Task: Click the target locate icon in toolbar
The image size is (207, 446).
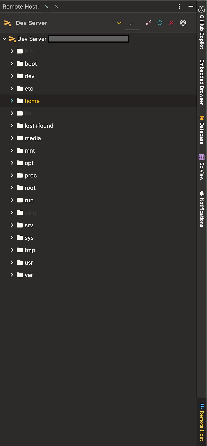Action: tap(183, 23)
